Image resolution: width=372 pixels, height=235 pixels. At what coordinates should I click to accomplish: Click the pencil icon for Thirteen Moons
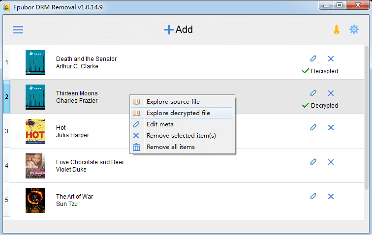[x=313, y=93]
